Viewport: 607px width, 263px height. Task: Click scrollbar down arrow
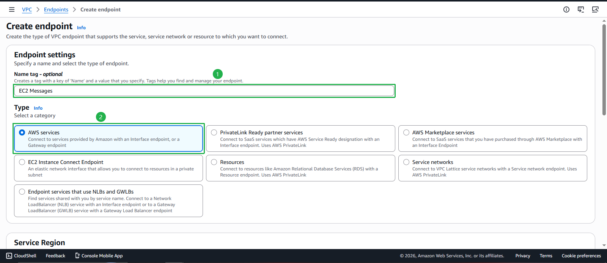tap(604, 246)
